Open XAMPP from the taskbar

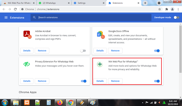[x=27, y=103]
